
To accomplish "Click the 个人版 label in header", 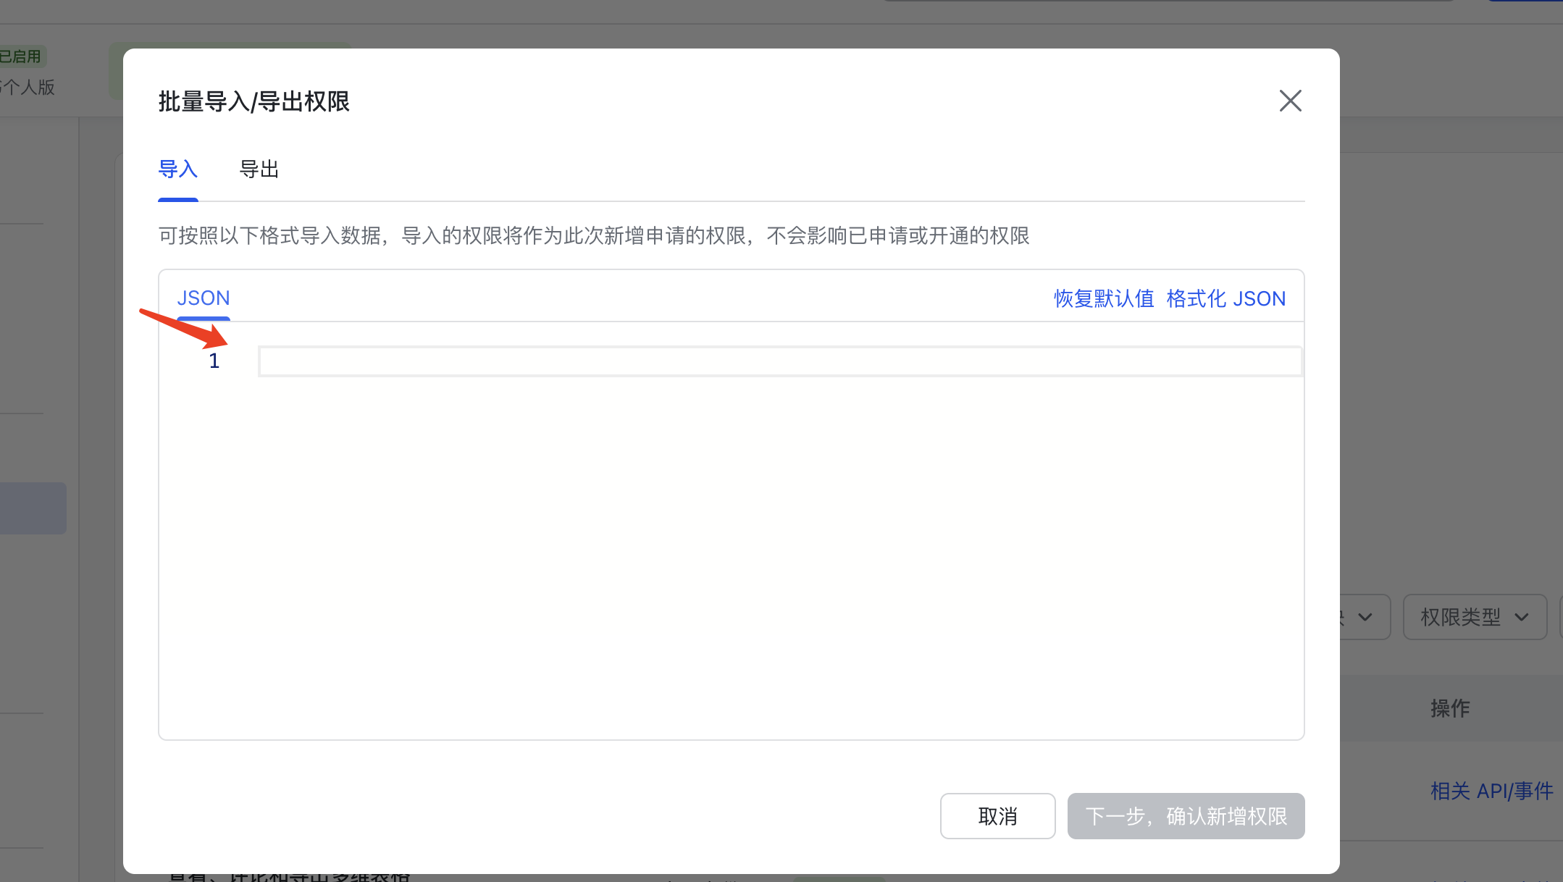I will [29, 88].
